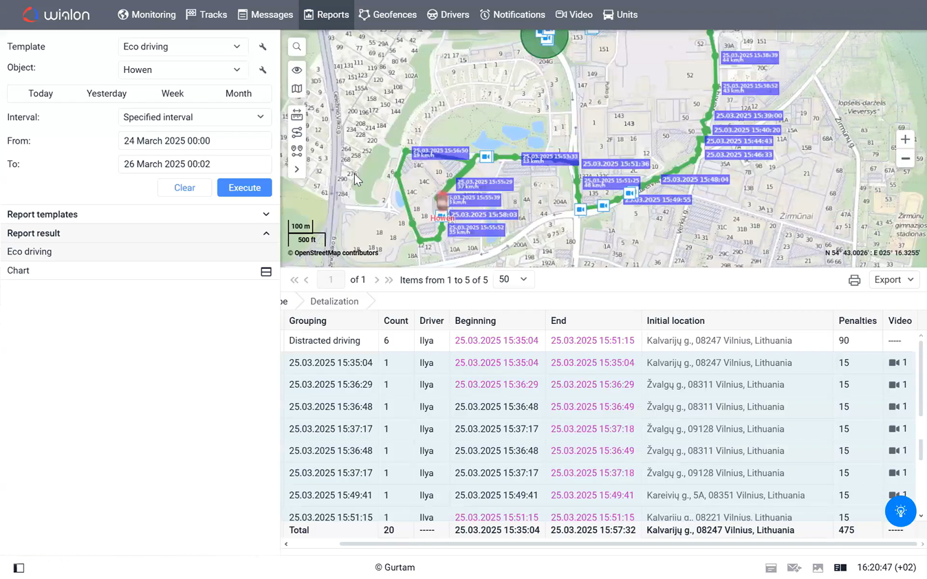Change the items per page dropdown
The width and height of the screenshot is (927, 579).
513,279
